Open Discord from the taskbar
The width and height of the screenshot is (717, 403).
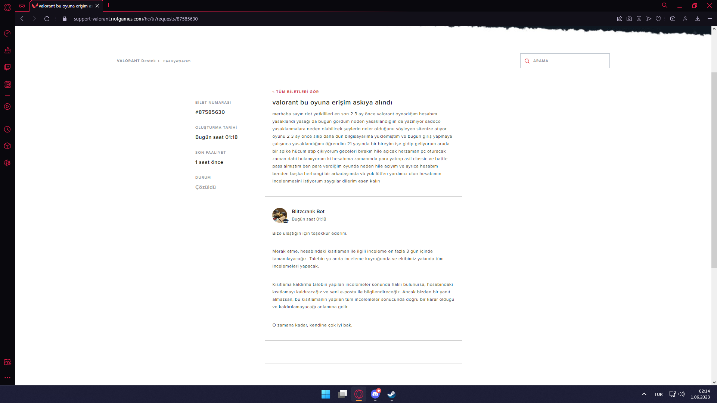coord(375,394)
